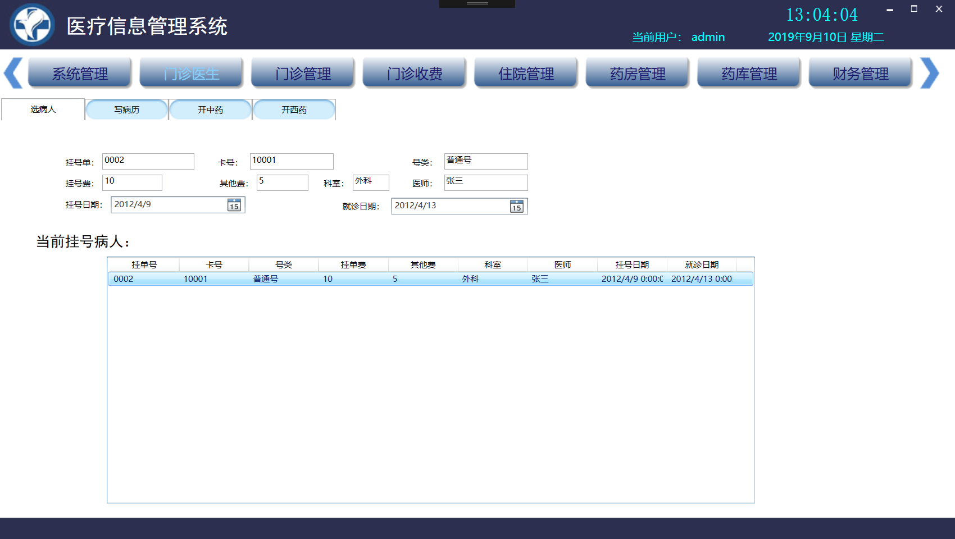The image size is (955, 539).
Task: Minimize the application window
Action: point(890,10)
